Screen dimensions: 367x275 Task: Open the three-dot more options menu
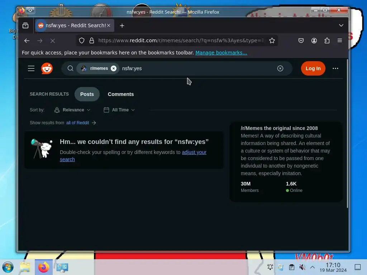335,68
